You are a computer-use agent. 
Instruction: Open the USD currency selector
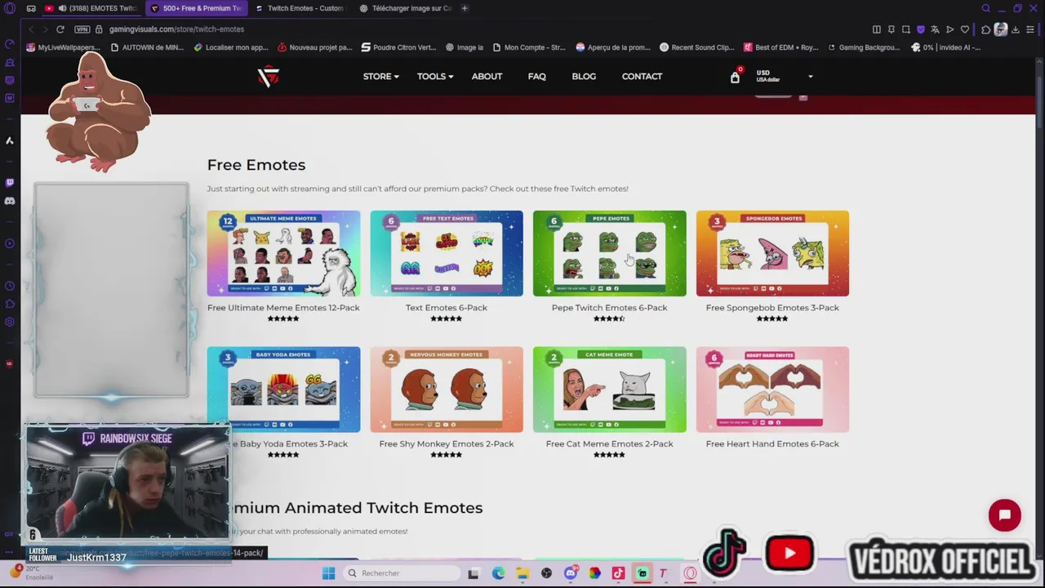click(784, 76)
